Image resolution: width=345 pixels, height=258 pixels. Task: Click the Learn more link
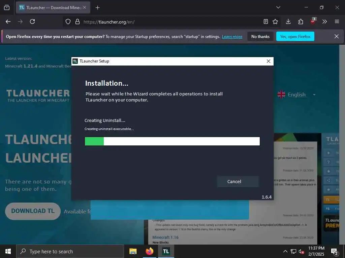tap(232, 37)
